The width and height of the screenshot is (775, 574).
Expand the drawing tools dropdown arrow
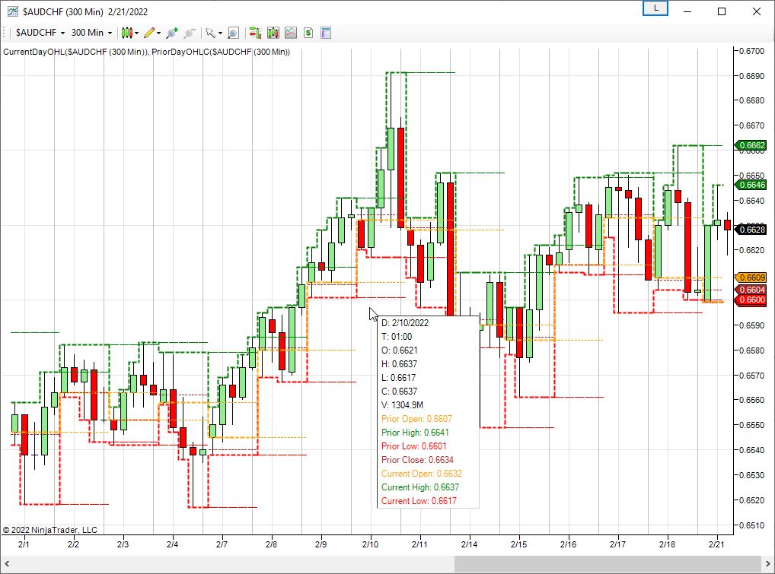158,33
